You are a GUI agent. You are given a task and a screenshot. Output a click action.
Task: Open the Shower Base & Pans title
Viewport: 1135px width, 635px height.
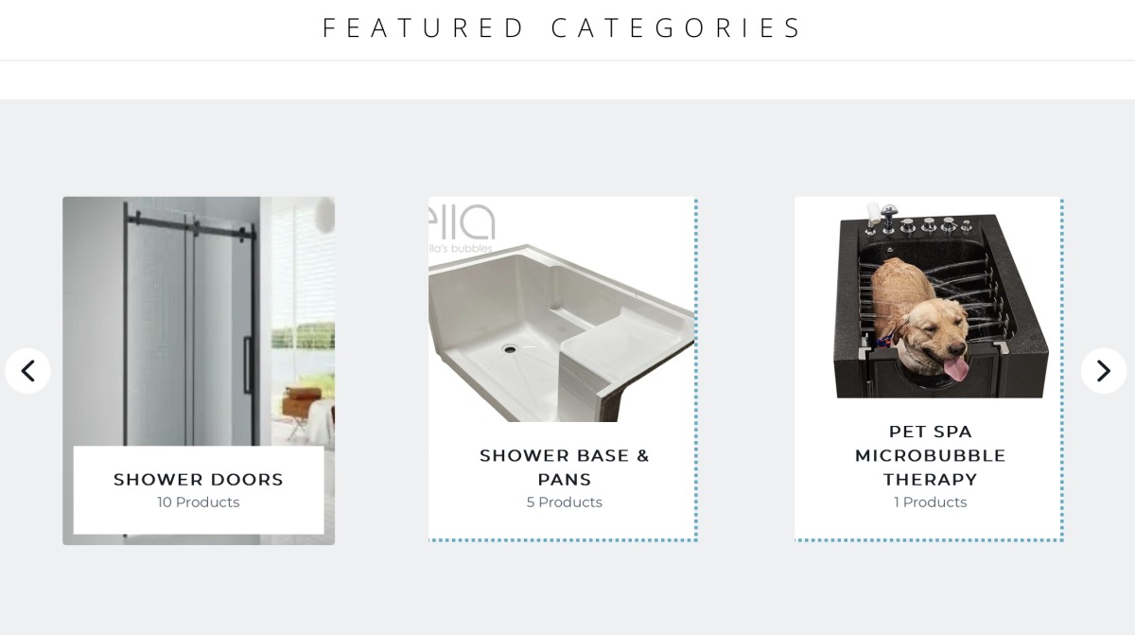[564, 467]
